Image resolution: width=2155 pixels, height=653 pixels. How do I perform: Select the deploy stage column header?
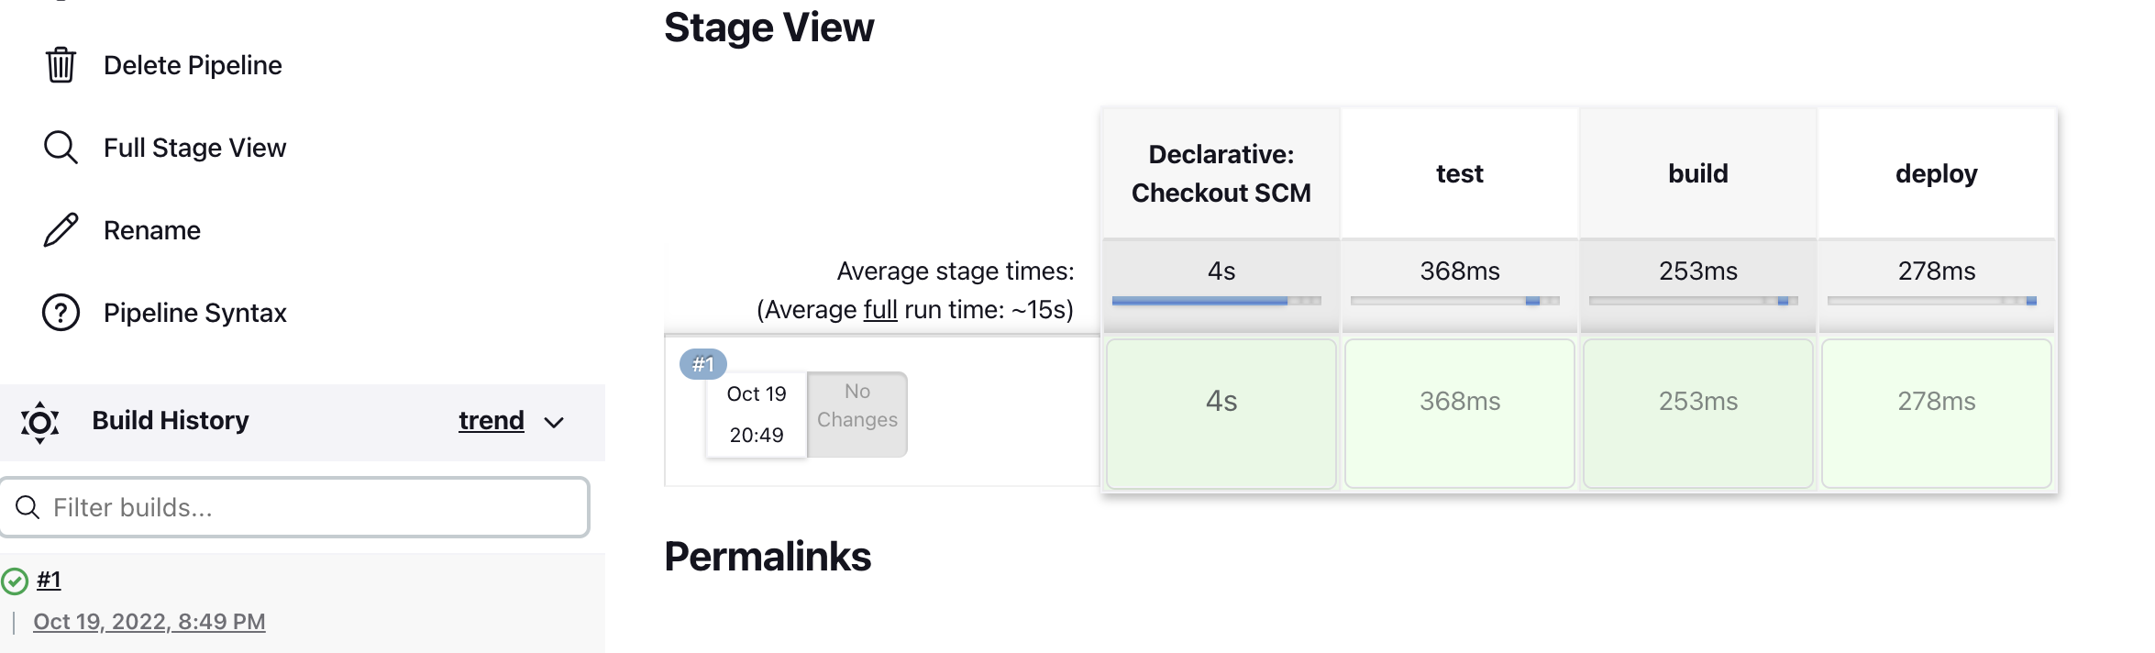click(1936, 172)
